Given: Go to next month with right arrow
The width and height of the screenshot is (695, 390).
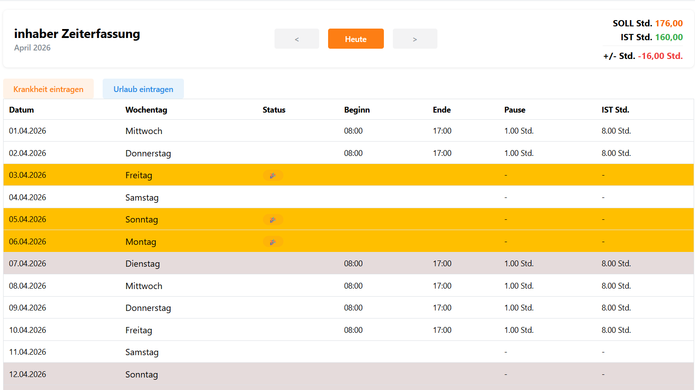Looking at the screenshot, I should (x=415, y=39).
